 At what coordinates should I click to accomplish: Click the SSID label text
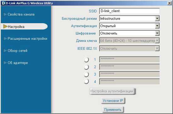pyautogui.click(x=93, y=11)
